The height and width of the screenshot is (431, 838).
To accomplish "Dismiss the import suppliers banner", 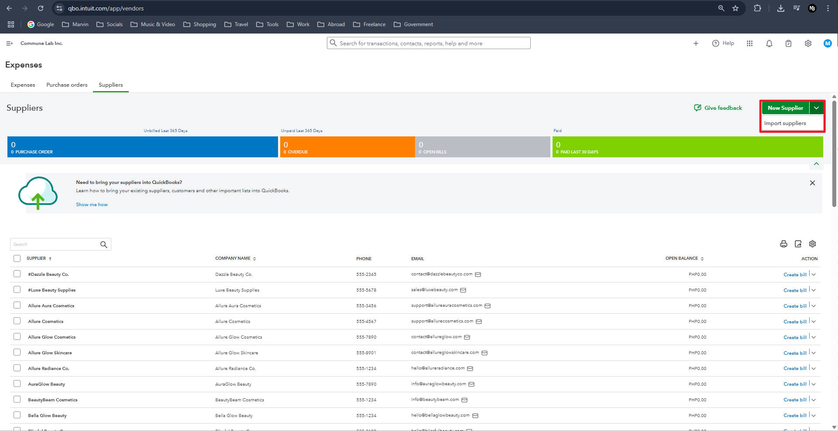I will click(812, 183).
